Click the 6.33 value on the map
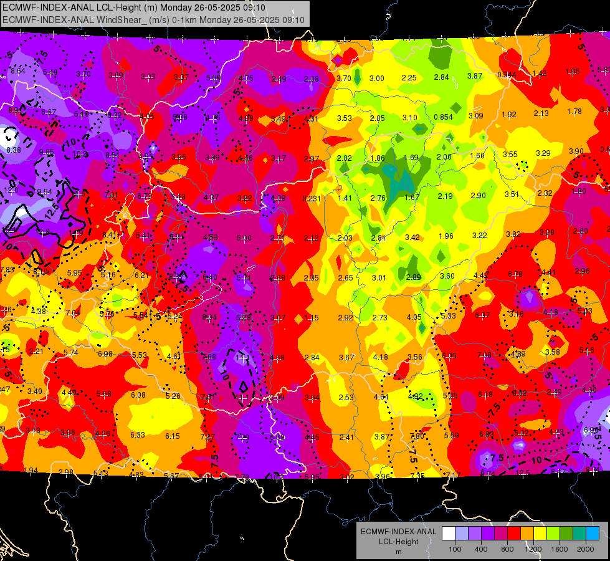Screen dimensions: 610x561 coord(138,434)
